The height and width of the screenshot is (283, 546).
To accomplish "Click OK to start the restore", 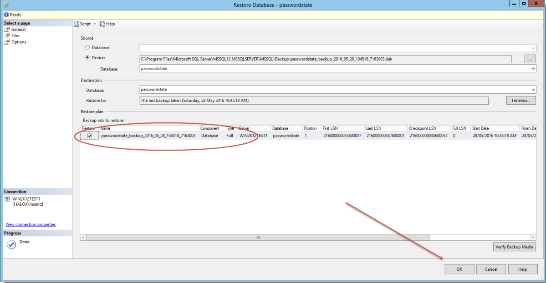I will pos(459,269).
